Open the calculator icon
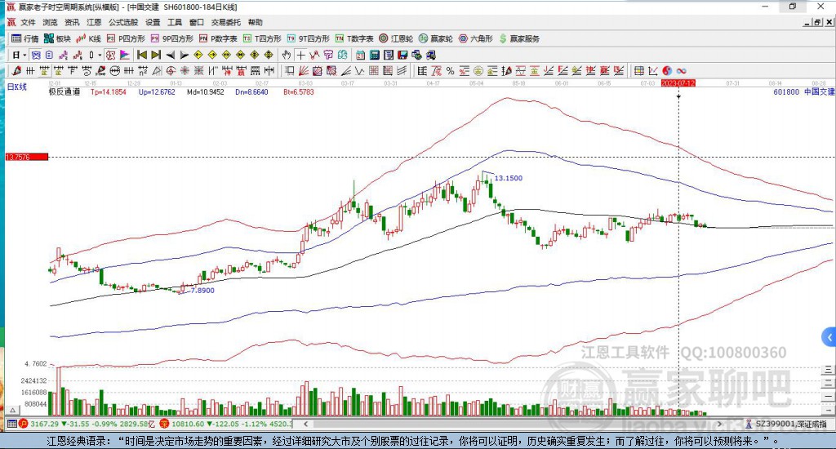 pos(374,55)
